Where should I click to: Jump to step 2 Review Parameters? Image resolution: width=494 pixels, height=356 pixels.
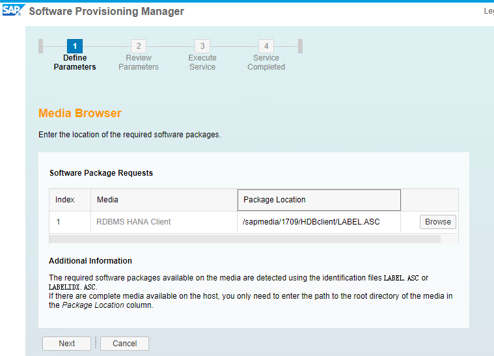click(x=139, y=46)
